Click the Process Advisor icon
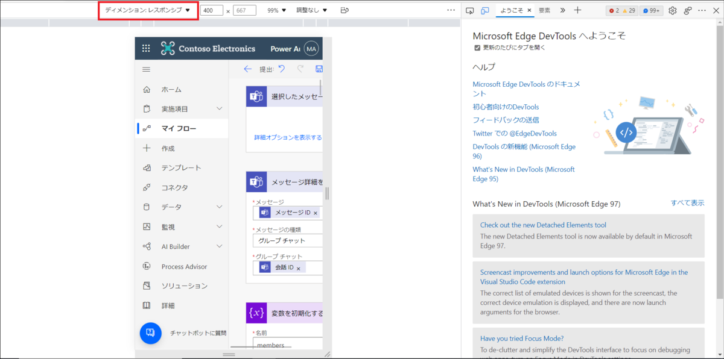 147,266
